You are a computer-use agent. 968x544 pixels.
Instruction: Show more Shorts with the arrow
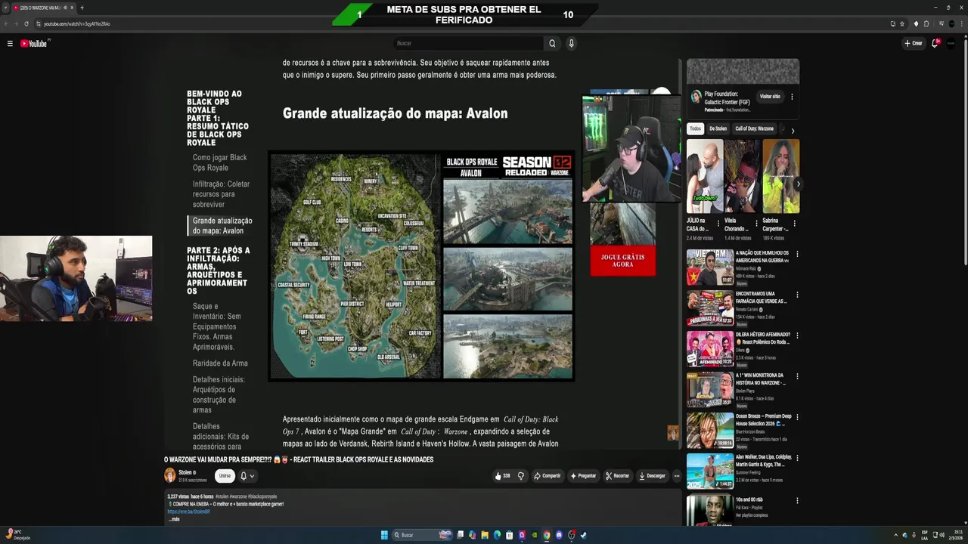click(798, 184)
